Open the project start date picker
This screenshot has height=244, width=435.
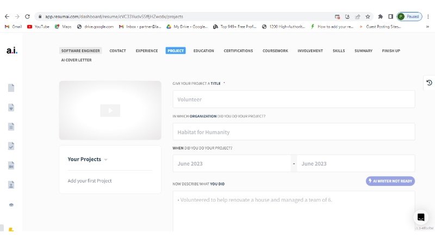(232, 164)
